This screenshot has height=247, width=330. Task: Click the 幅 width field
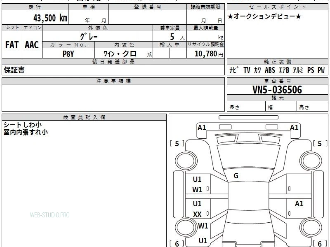281,107
